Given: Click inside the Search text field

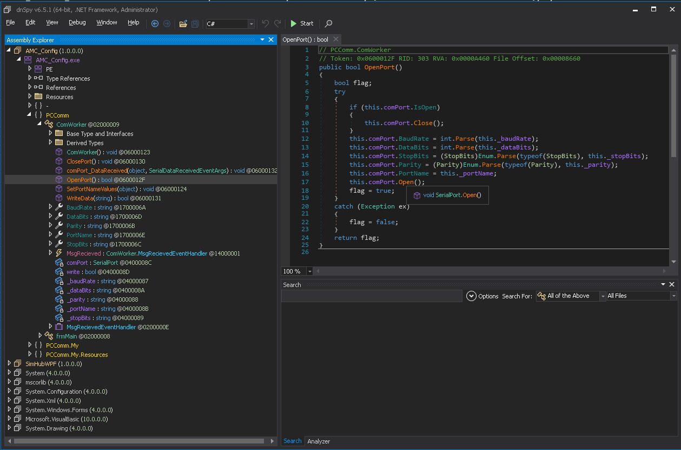Looking at the screenshot, I should [371, 296].
